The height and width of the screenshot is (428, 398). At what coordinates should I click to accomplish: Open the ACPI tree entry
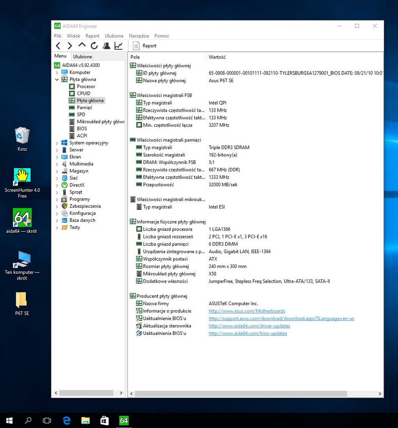coord(82,136)
